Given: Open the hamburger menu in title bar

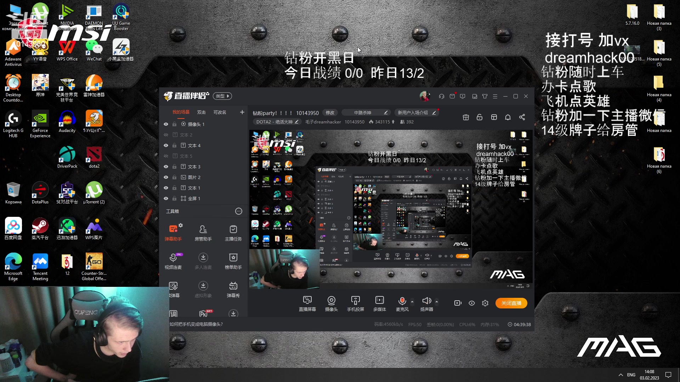Looking at the screenshot, I should click(495, 96).
